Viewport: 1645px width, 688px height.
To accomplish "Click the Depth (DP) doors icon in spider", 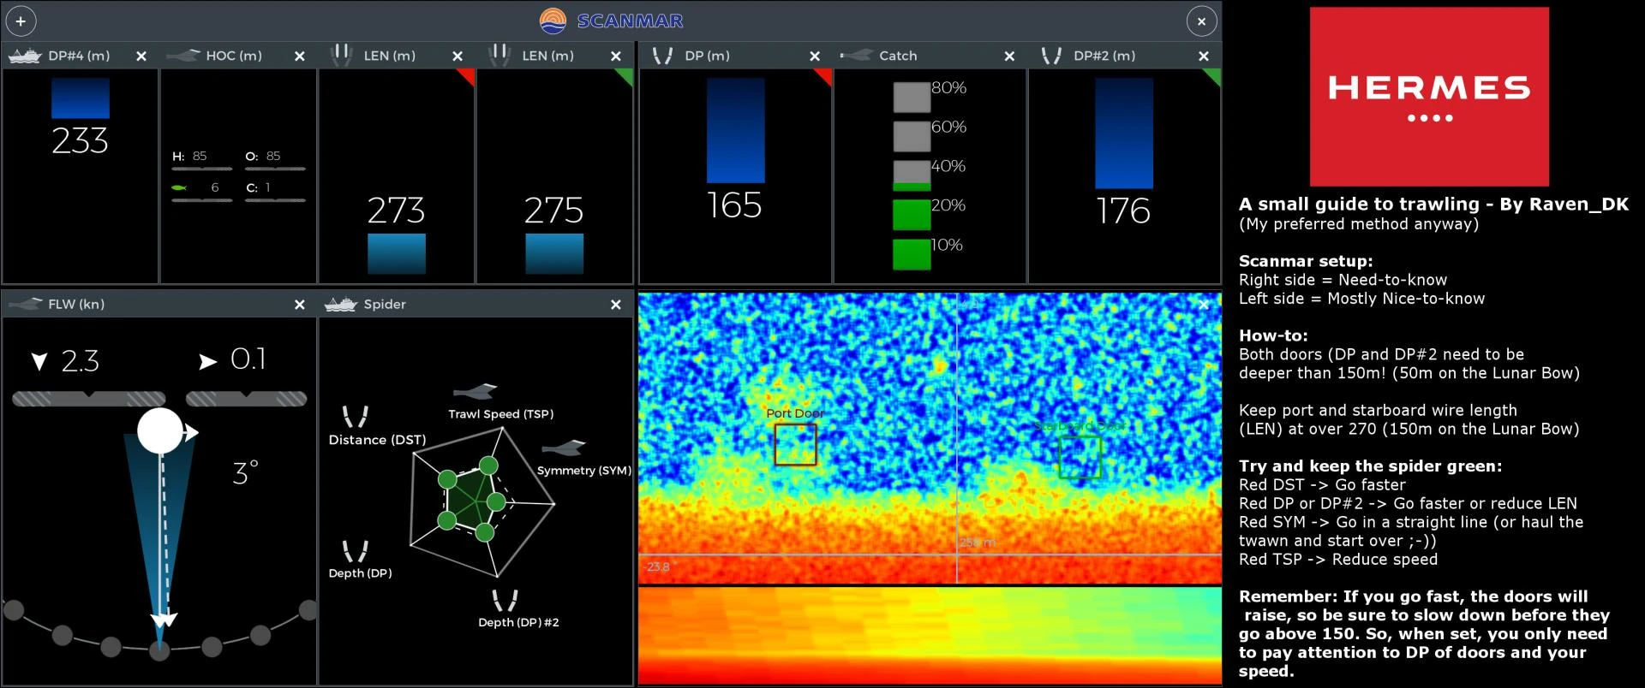I will (x=355, y=550).
